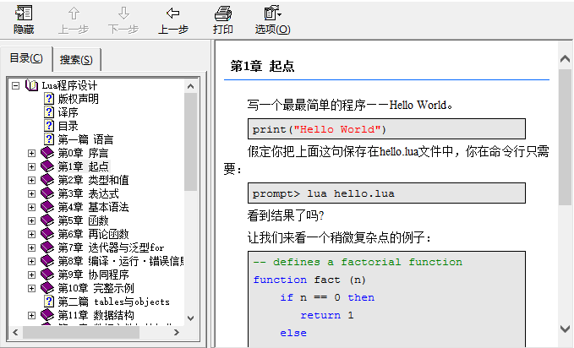Expand the 第0章 序言 tree node
Screen dimensions: 574x348
31,153
